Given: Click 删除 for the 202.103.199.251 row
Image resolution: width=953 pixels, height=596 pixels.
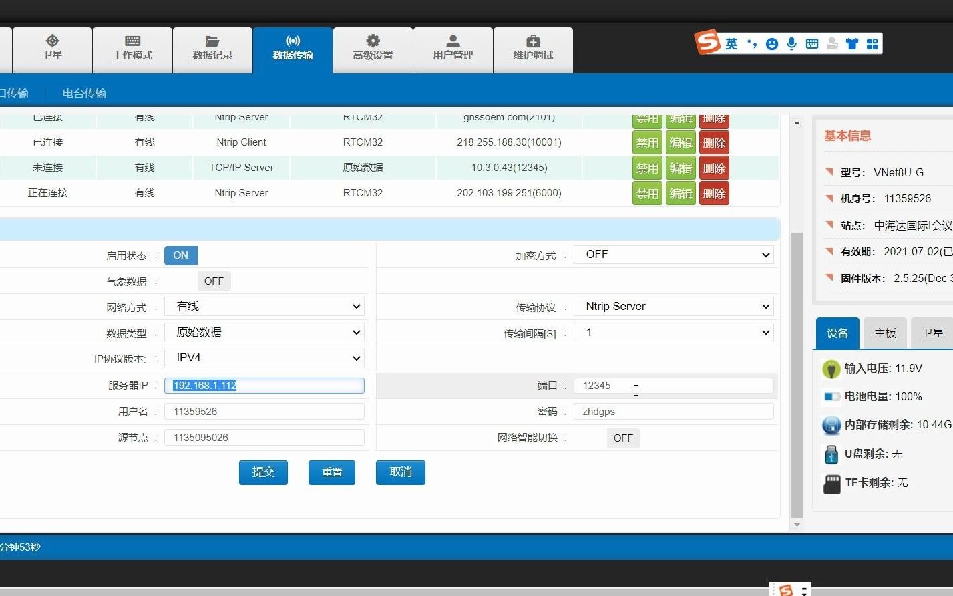Looking at the screenshot, I should coord(714,193).
